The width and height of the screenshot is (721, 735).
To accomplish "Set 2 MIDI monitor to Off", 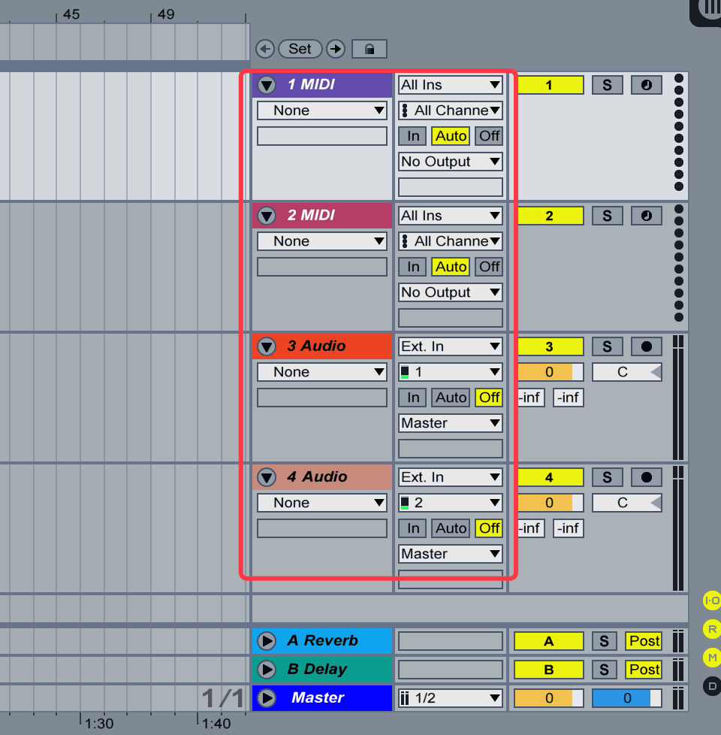I will (x=489, y=267).
